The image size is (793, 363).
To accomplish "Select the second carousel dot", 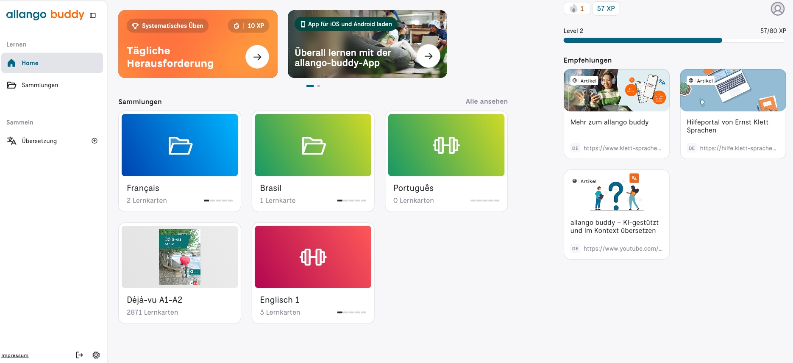I will coord(319,86).
